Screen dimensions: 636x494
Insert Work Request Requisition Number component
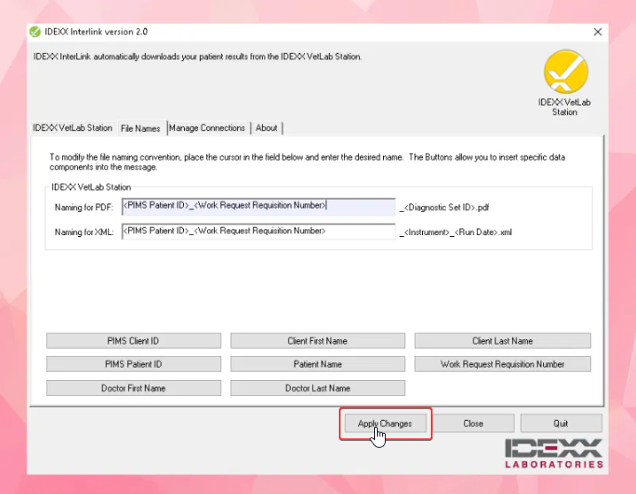point(502,364)
